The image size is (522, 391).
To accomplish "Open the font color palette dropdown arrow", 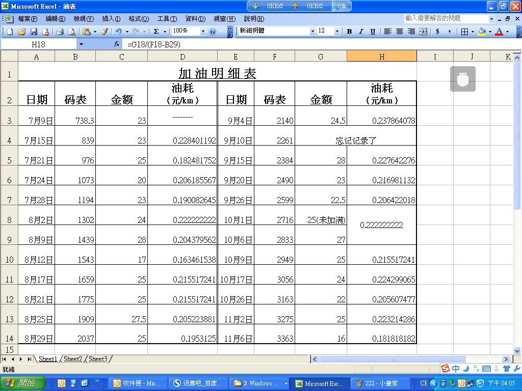I will tap(507, 31).
